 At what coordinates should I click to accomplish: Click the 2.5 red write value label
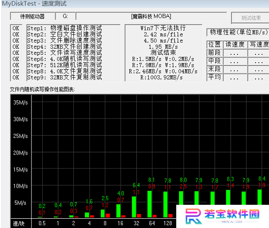pyautogui.click(x=183, y=187)
